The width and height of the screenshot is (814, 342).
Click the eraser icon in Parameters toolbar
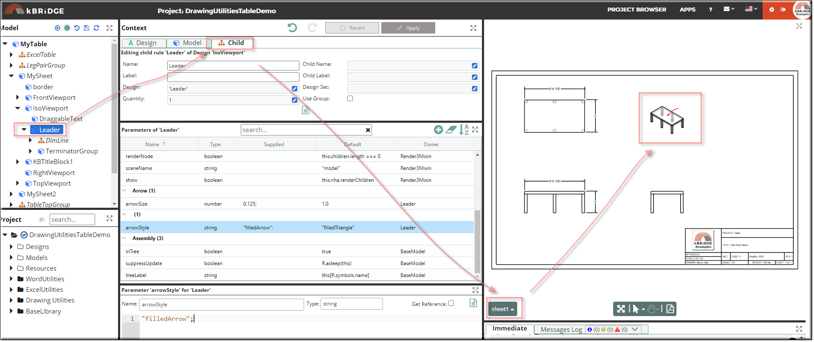[451, 130]
